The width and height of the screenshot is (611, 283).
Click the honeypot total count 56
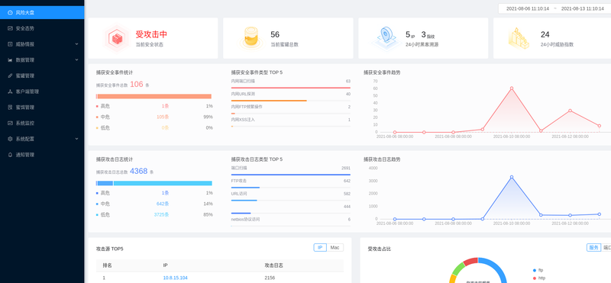(x=275, y=34)
